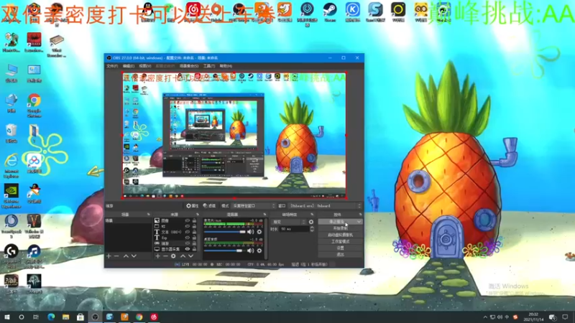Open settings gear of first mixer channel

coord(259,232)
